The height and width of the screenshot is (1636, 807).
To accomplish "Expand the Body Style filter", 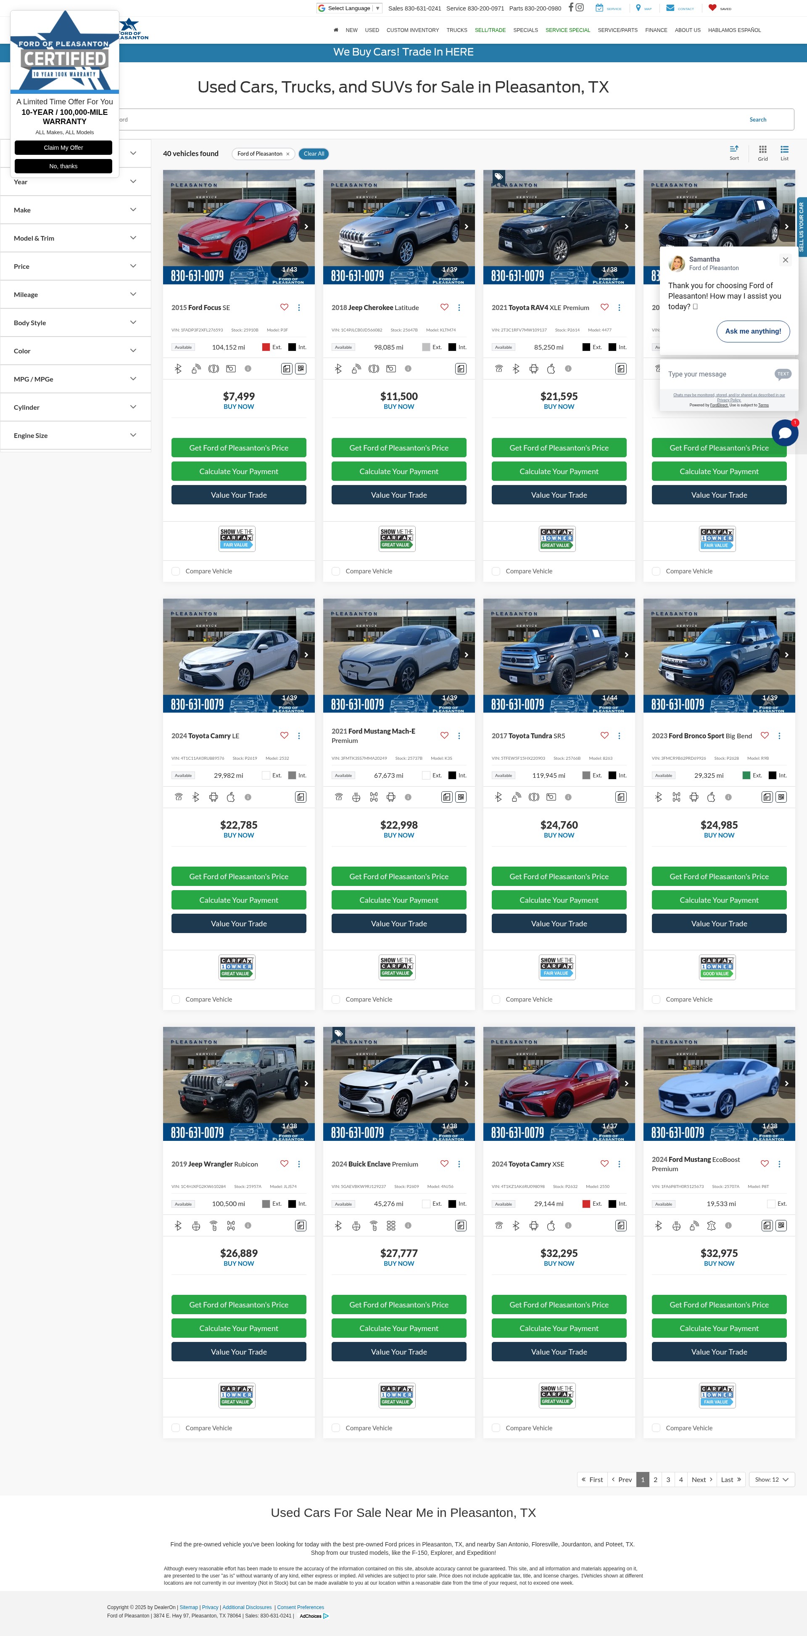I will click(76, 323).
